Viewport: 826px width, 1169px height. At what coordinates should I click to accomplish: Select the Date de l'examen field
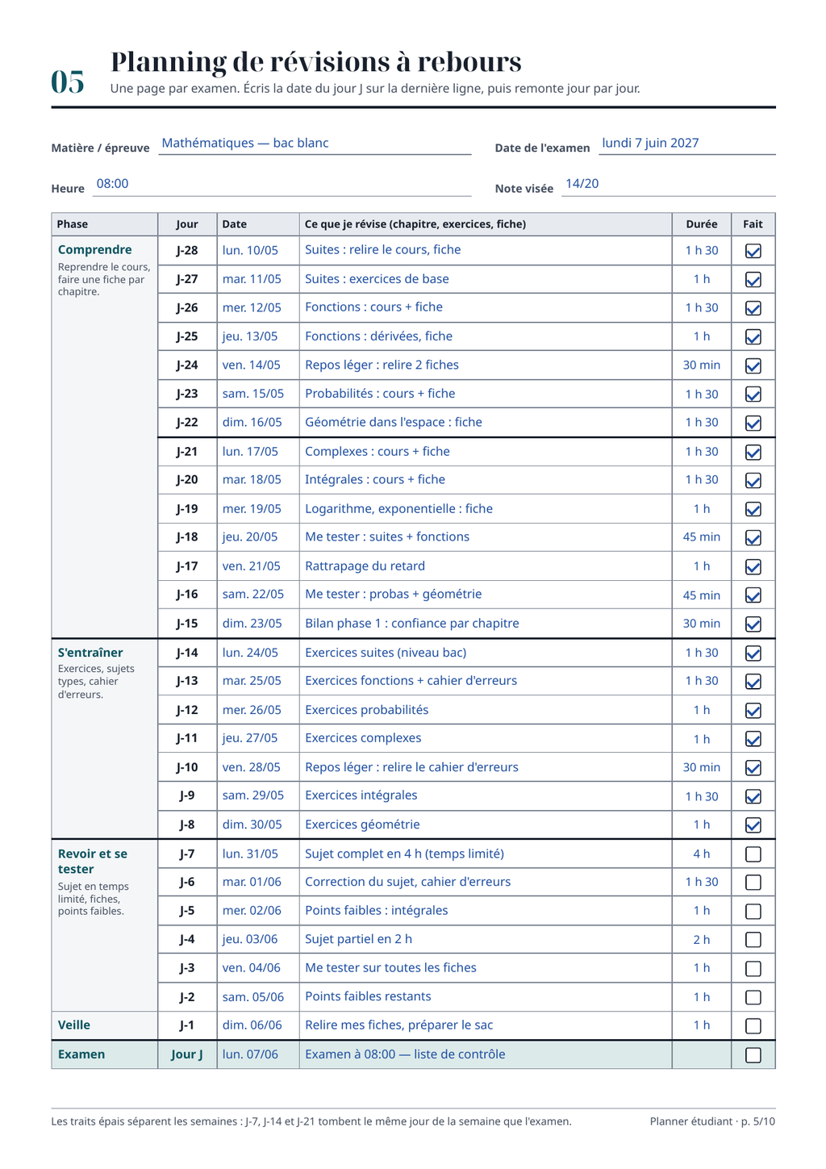[x=687, y=144]
